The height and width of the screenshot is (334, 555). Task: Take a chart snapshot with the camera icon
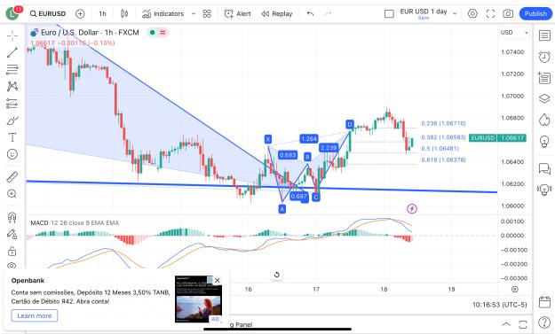point(508,14)
